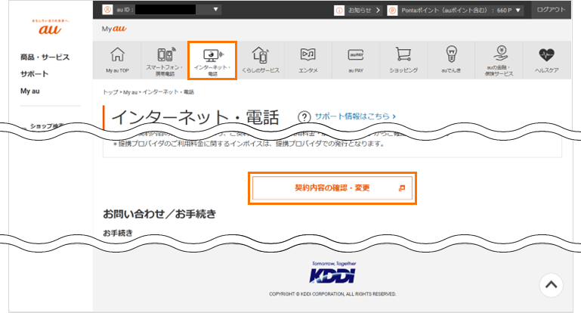
Task: Click the question mark support icon
Action: pos(304,117)
